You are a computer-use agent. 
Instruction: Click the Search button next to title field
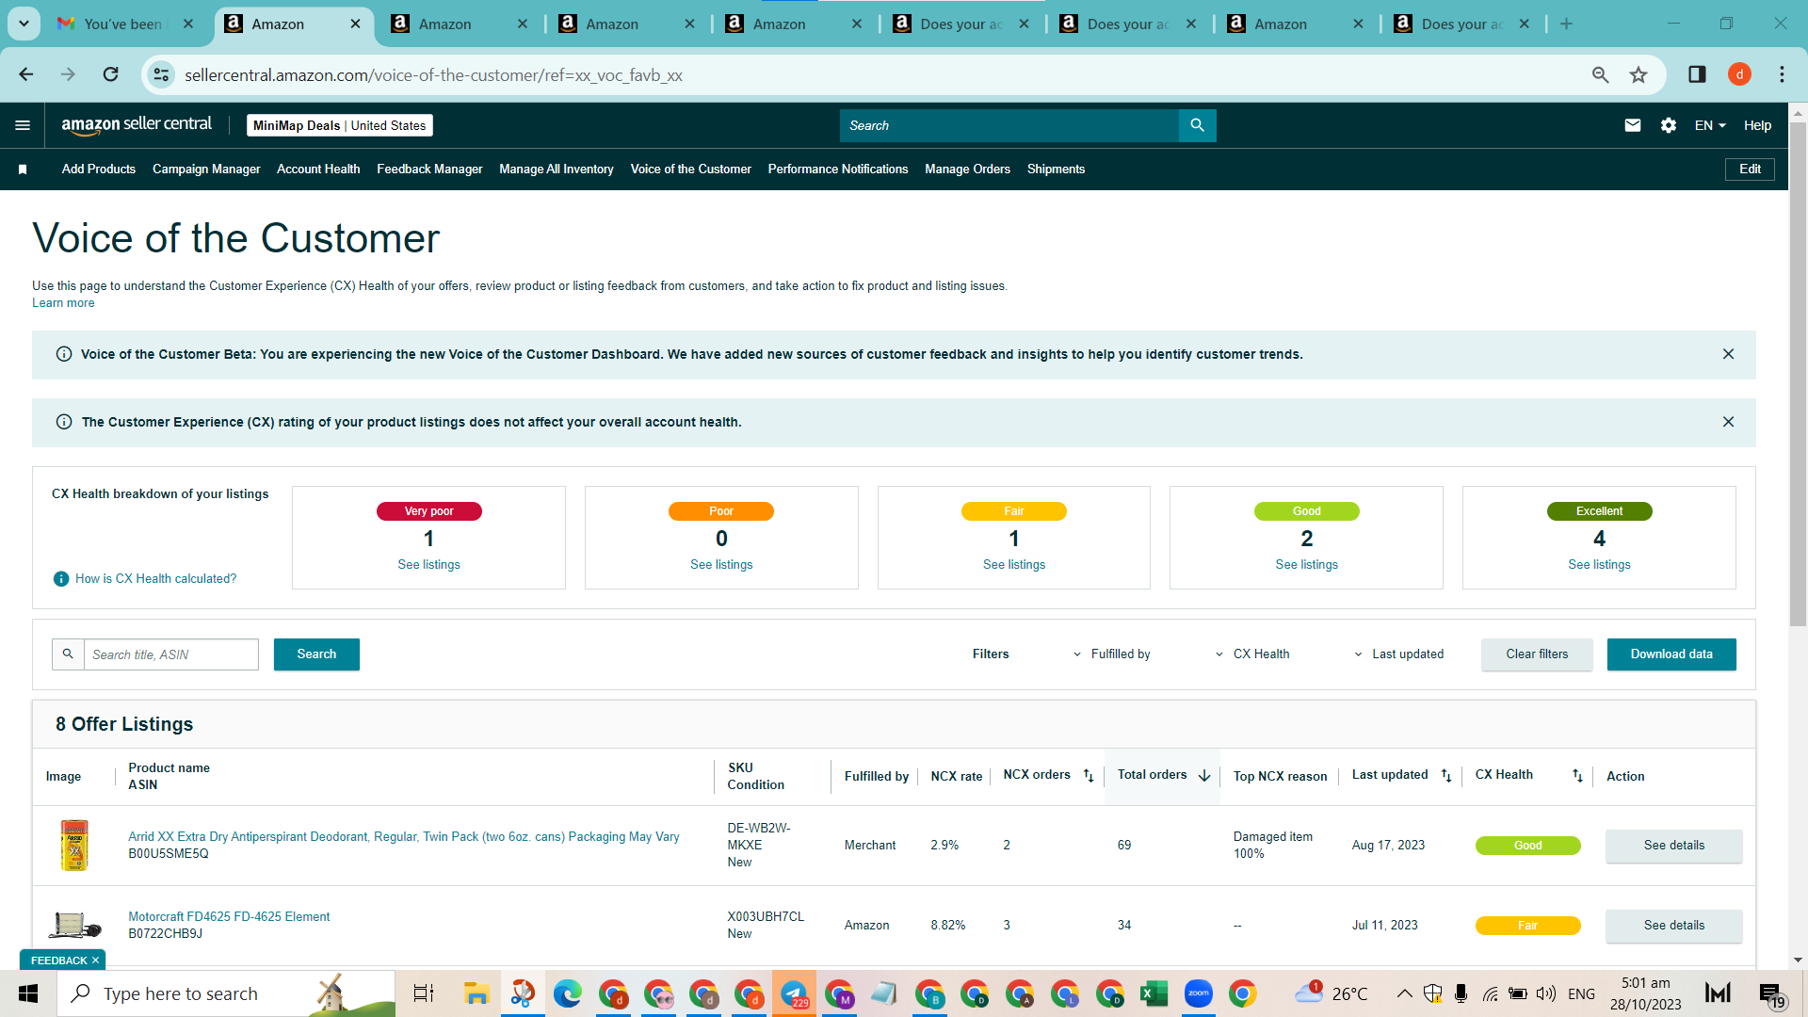pyautogui.click(x=316, y=654)
